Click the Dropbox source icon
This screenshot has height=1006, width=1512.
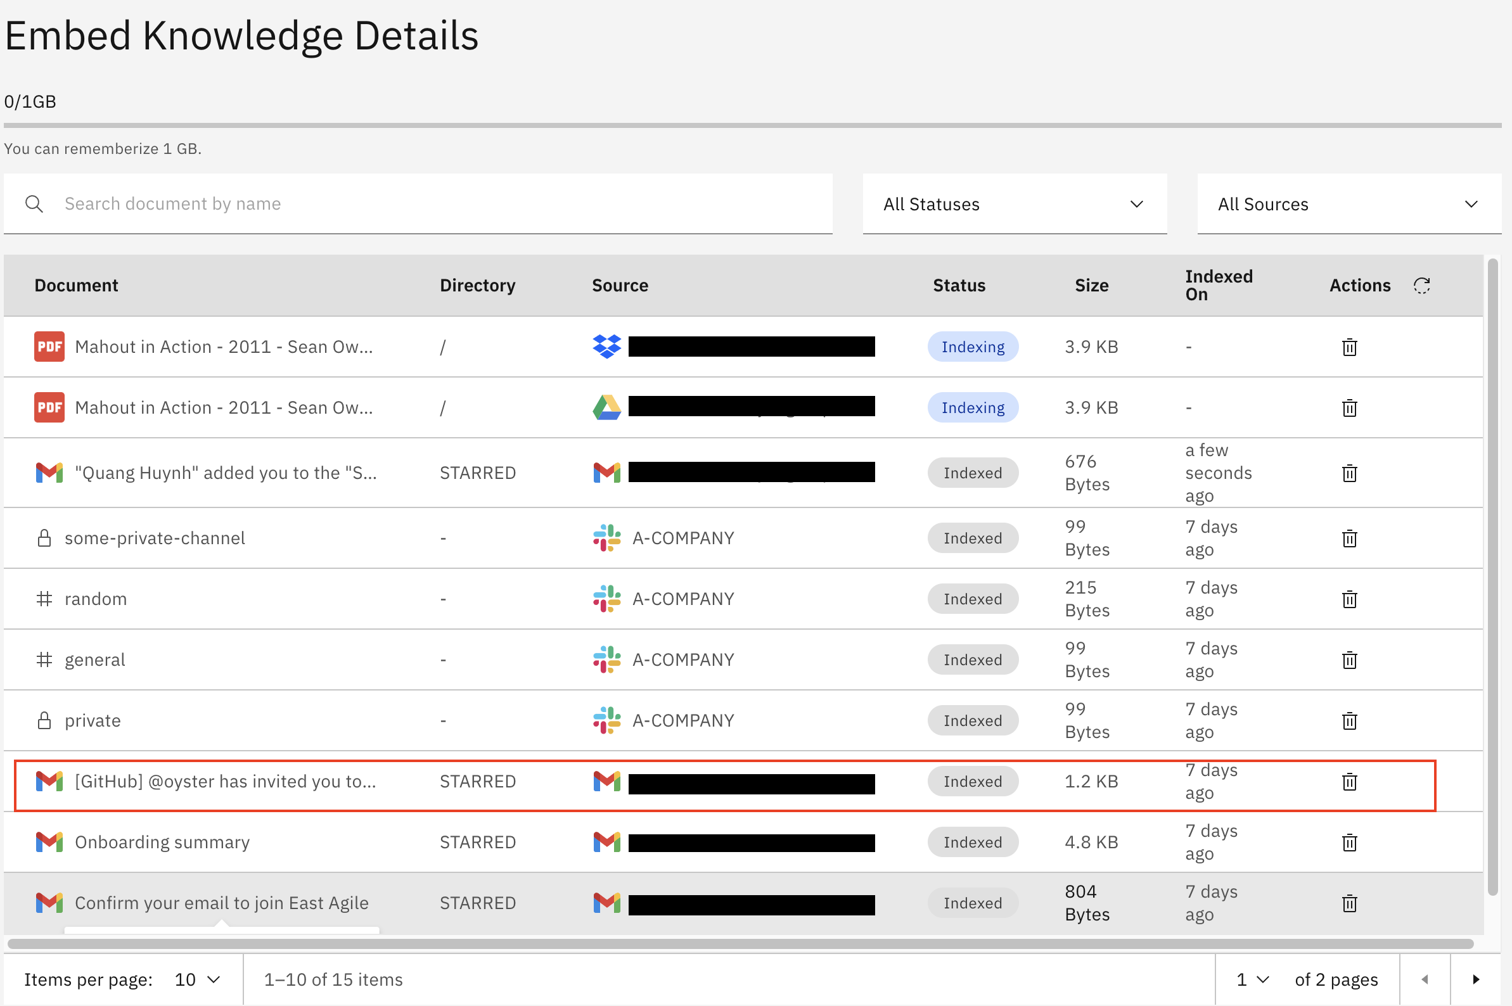(606, 347)
